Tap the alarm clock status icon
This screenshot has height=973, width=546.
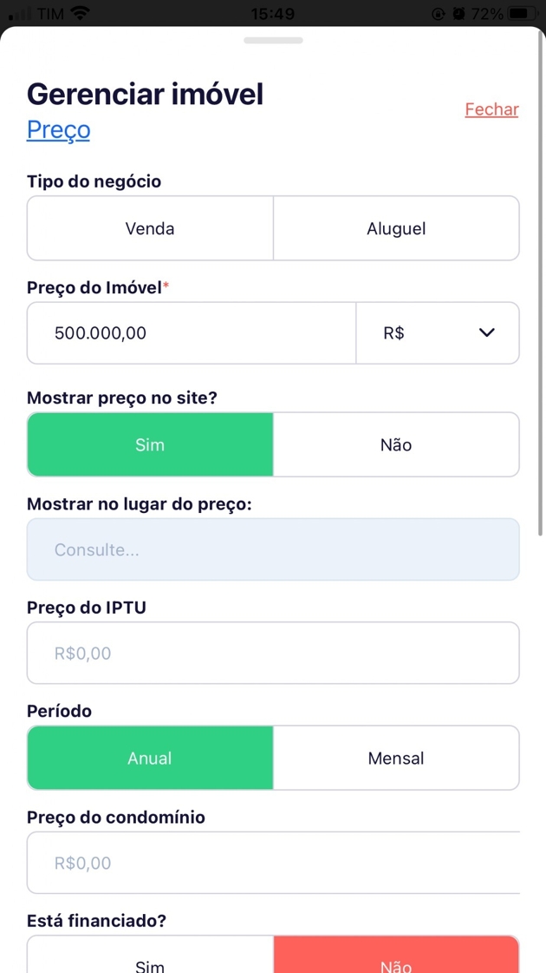coord(458,14)
